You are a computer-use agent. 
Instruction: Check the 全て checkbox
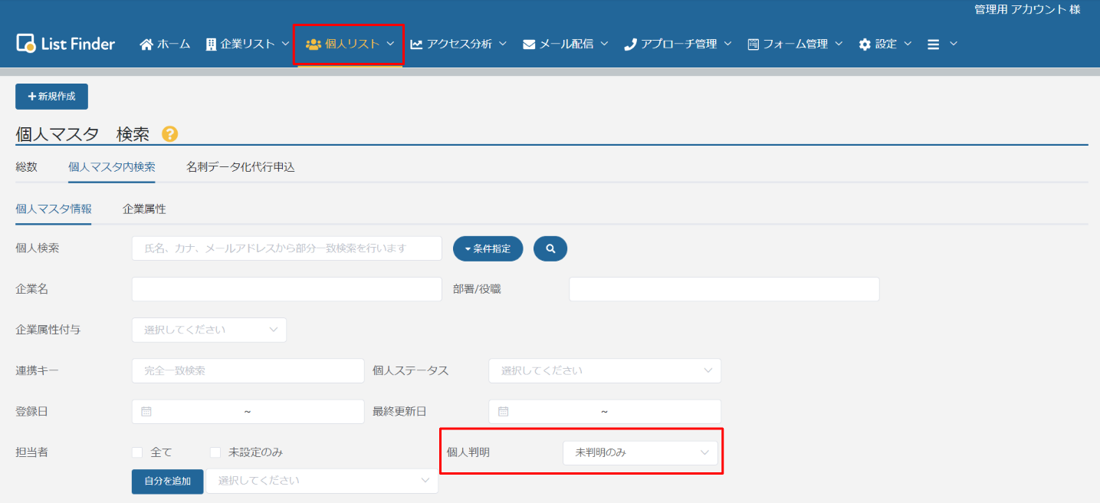[138, 452]
